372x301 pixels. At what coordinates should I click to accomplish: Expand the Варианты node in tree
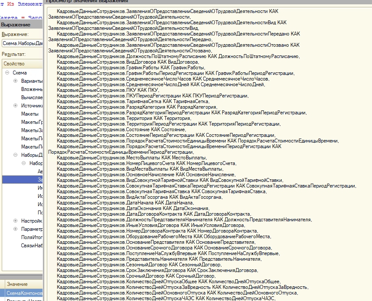point(15,81)
